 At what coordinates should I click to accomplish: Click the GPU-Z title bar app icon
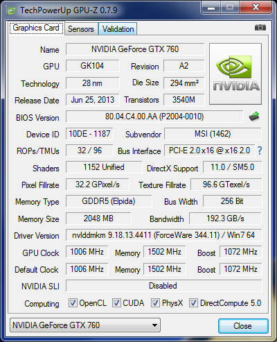[x=12, y=10]
